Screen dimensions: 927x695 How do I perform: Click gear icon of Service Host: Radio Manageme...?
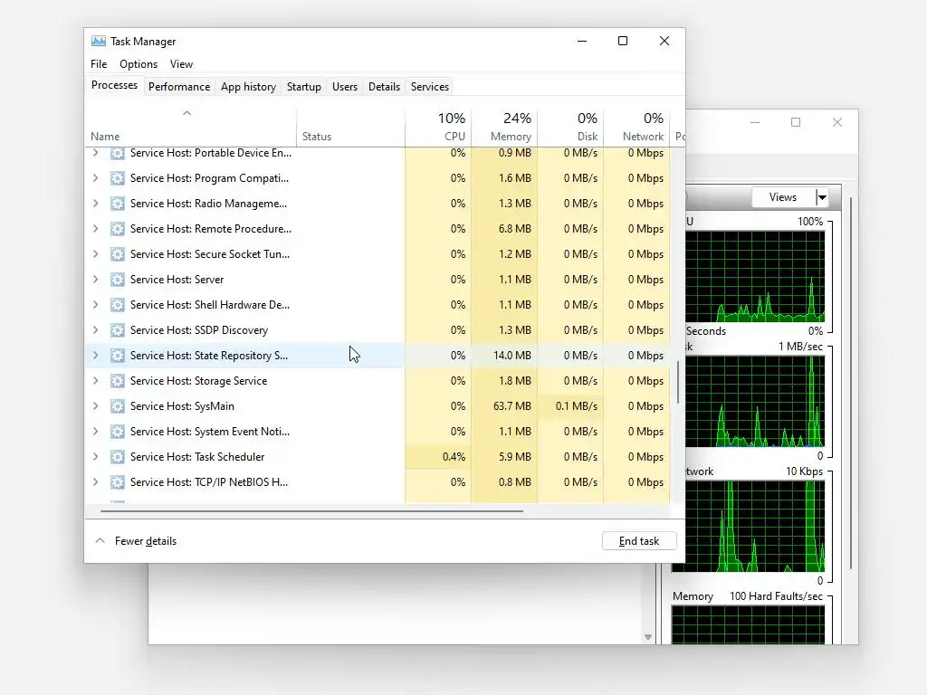point(117,204)
